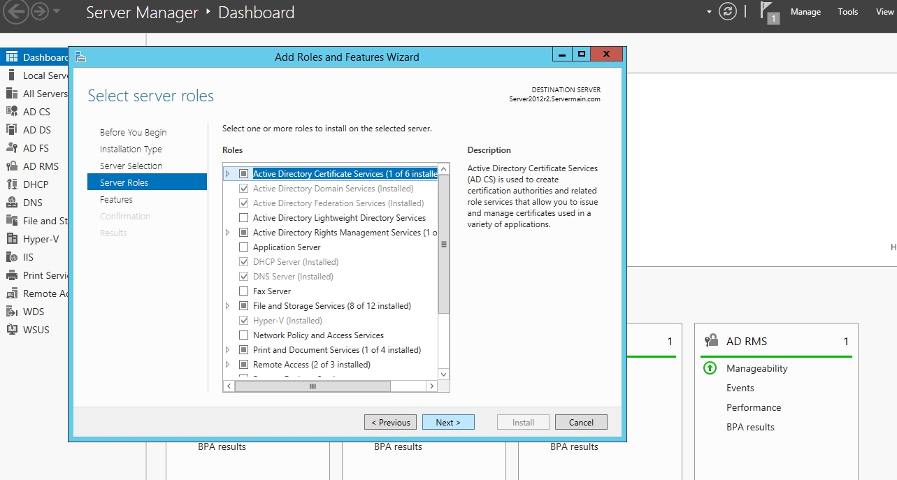The width and height of the screenshot is (897, 480).
Task: Click the roles list scroll down arrow
Action: point(444,374)
